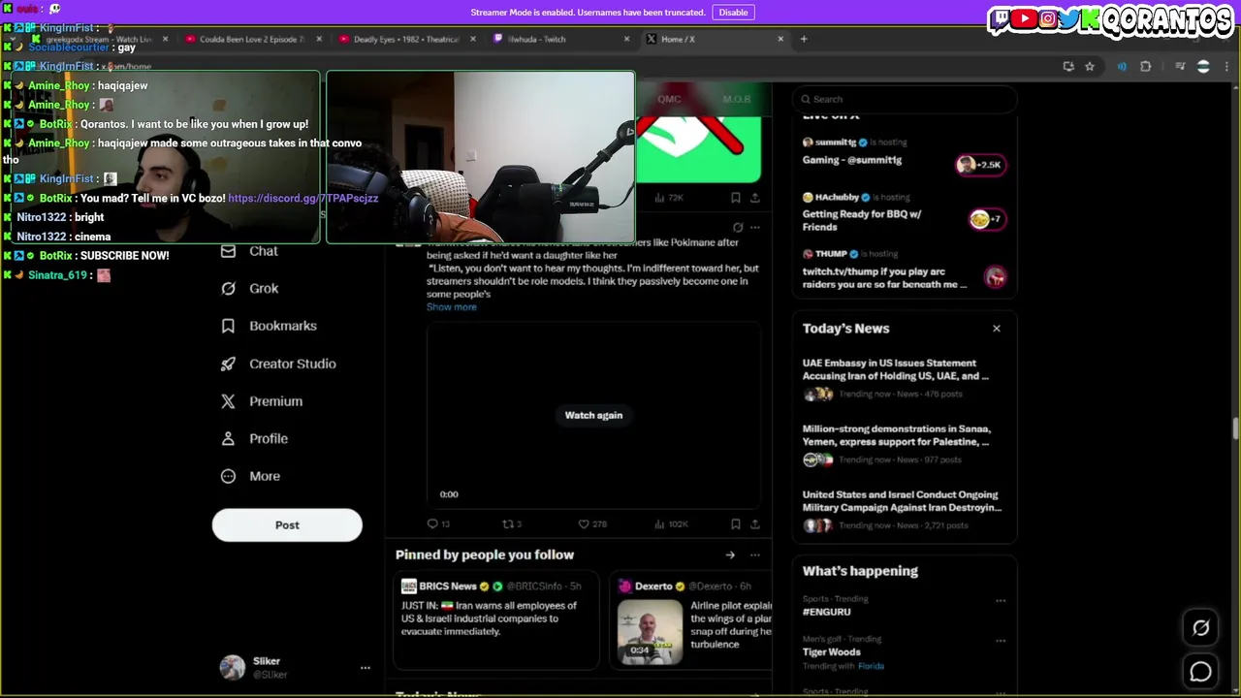Open summit1g Gaming live broadcast
The width and height of the screenshot is (1241, 698).
point(904,153)
